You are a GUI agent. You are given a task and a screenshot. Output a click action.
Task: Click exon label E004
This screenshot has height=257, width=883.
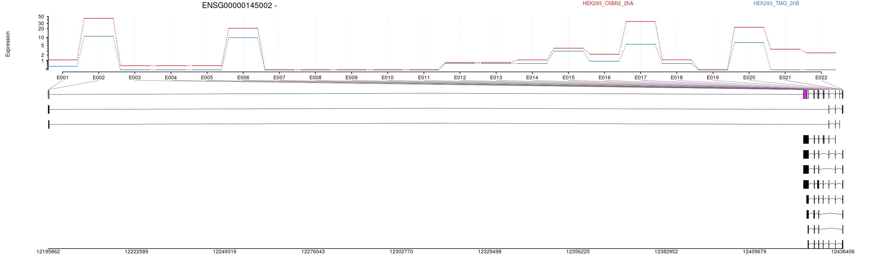pos(171,77)
